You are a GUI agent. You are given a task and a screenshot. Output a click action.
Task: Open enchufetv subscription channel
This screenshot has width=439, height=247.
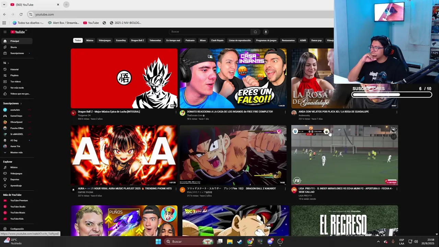pos(16,110)
